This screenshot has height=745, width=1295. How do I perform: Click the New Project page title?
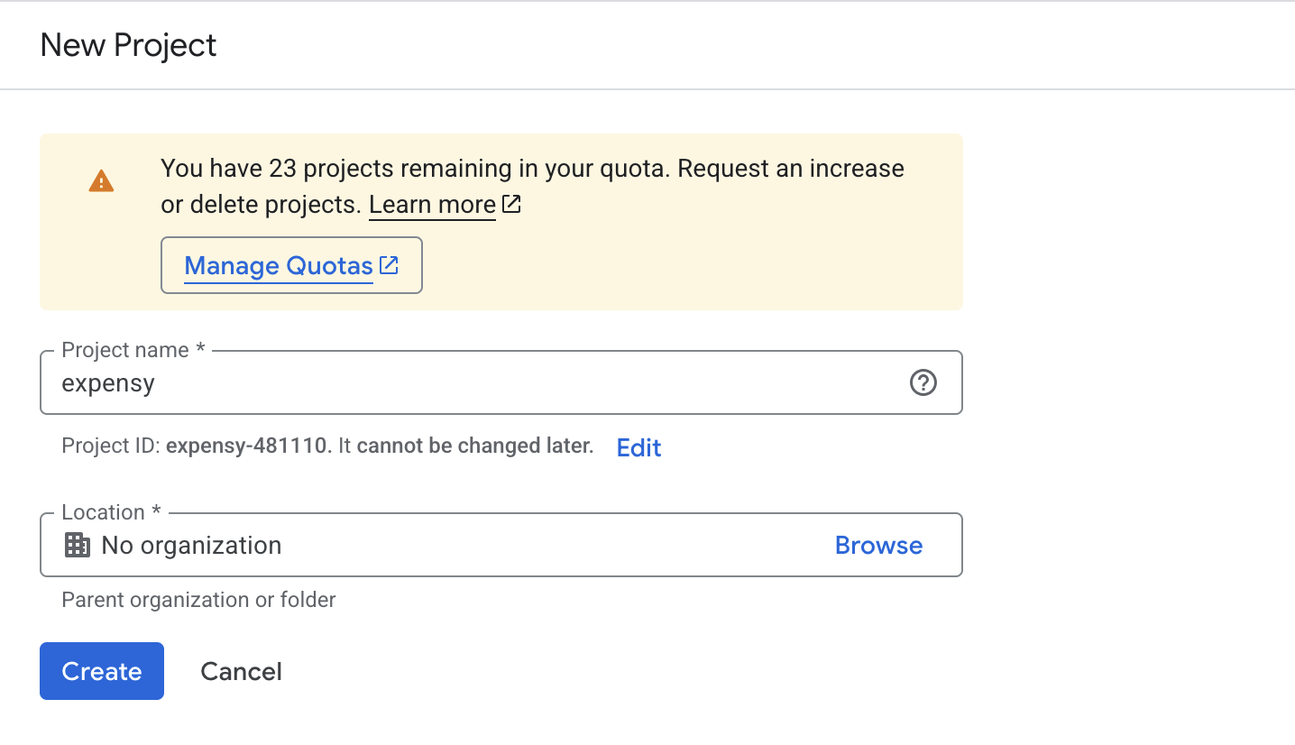[128, 44]
